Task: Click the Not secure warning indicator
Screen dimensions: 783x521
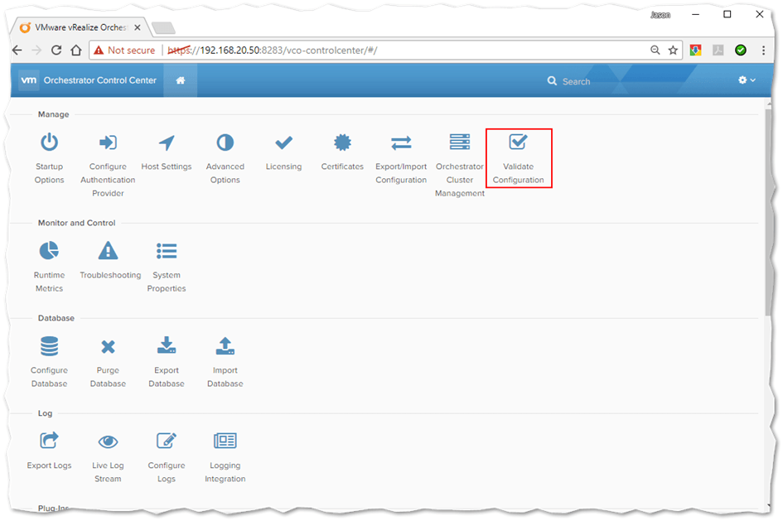Action: [124, 51]
